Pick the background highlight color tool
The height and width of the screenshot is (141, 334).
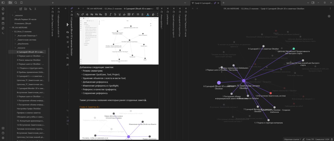153,14
